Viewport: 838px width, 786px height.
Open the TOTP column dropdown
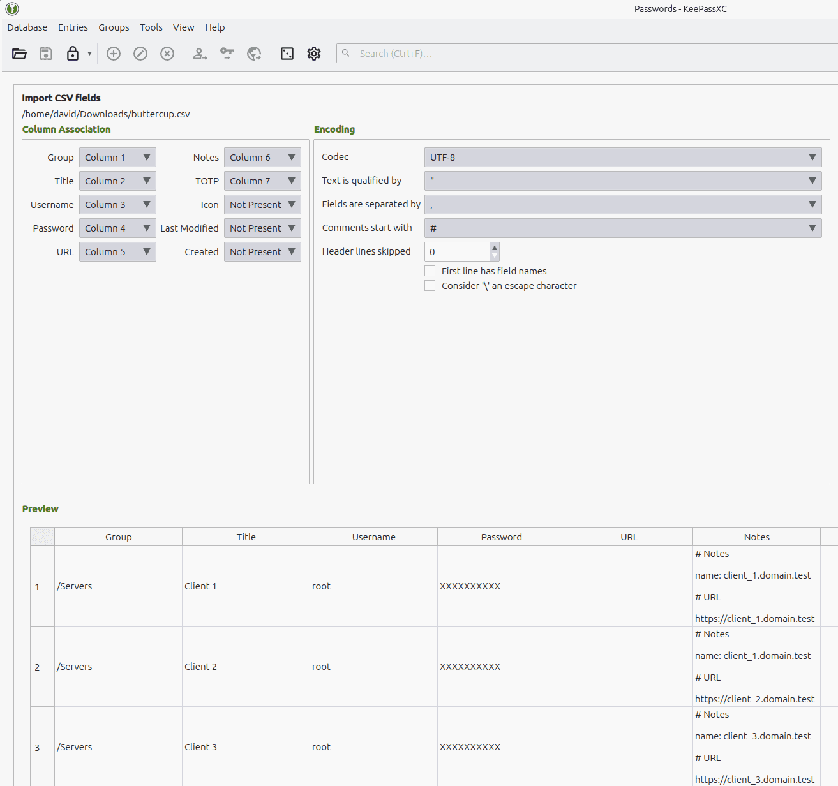262,181
